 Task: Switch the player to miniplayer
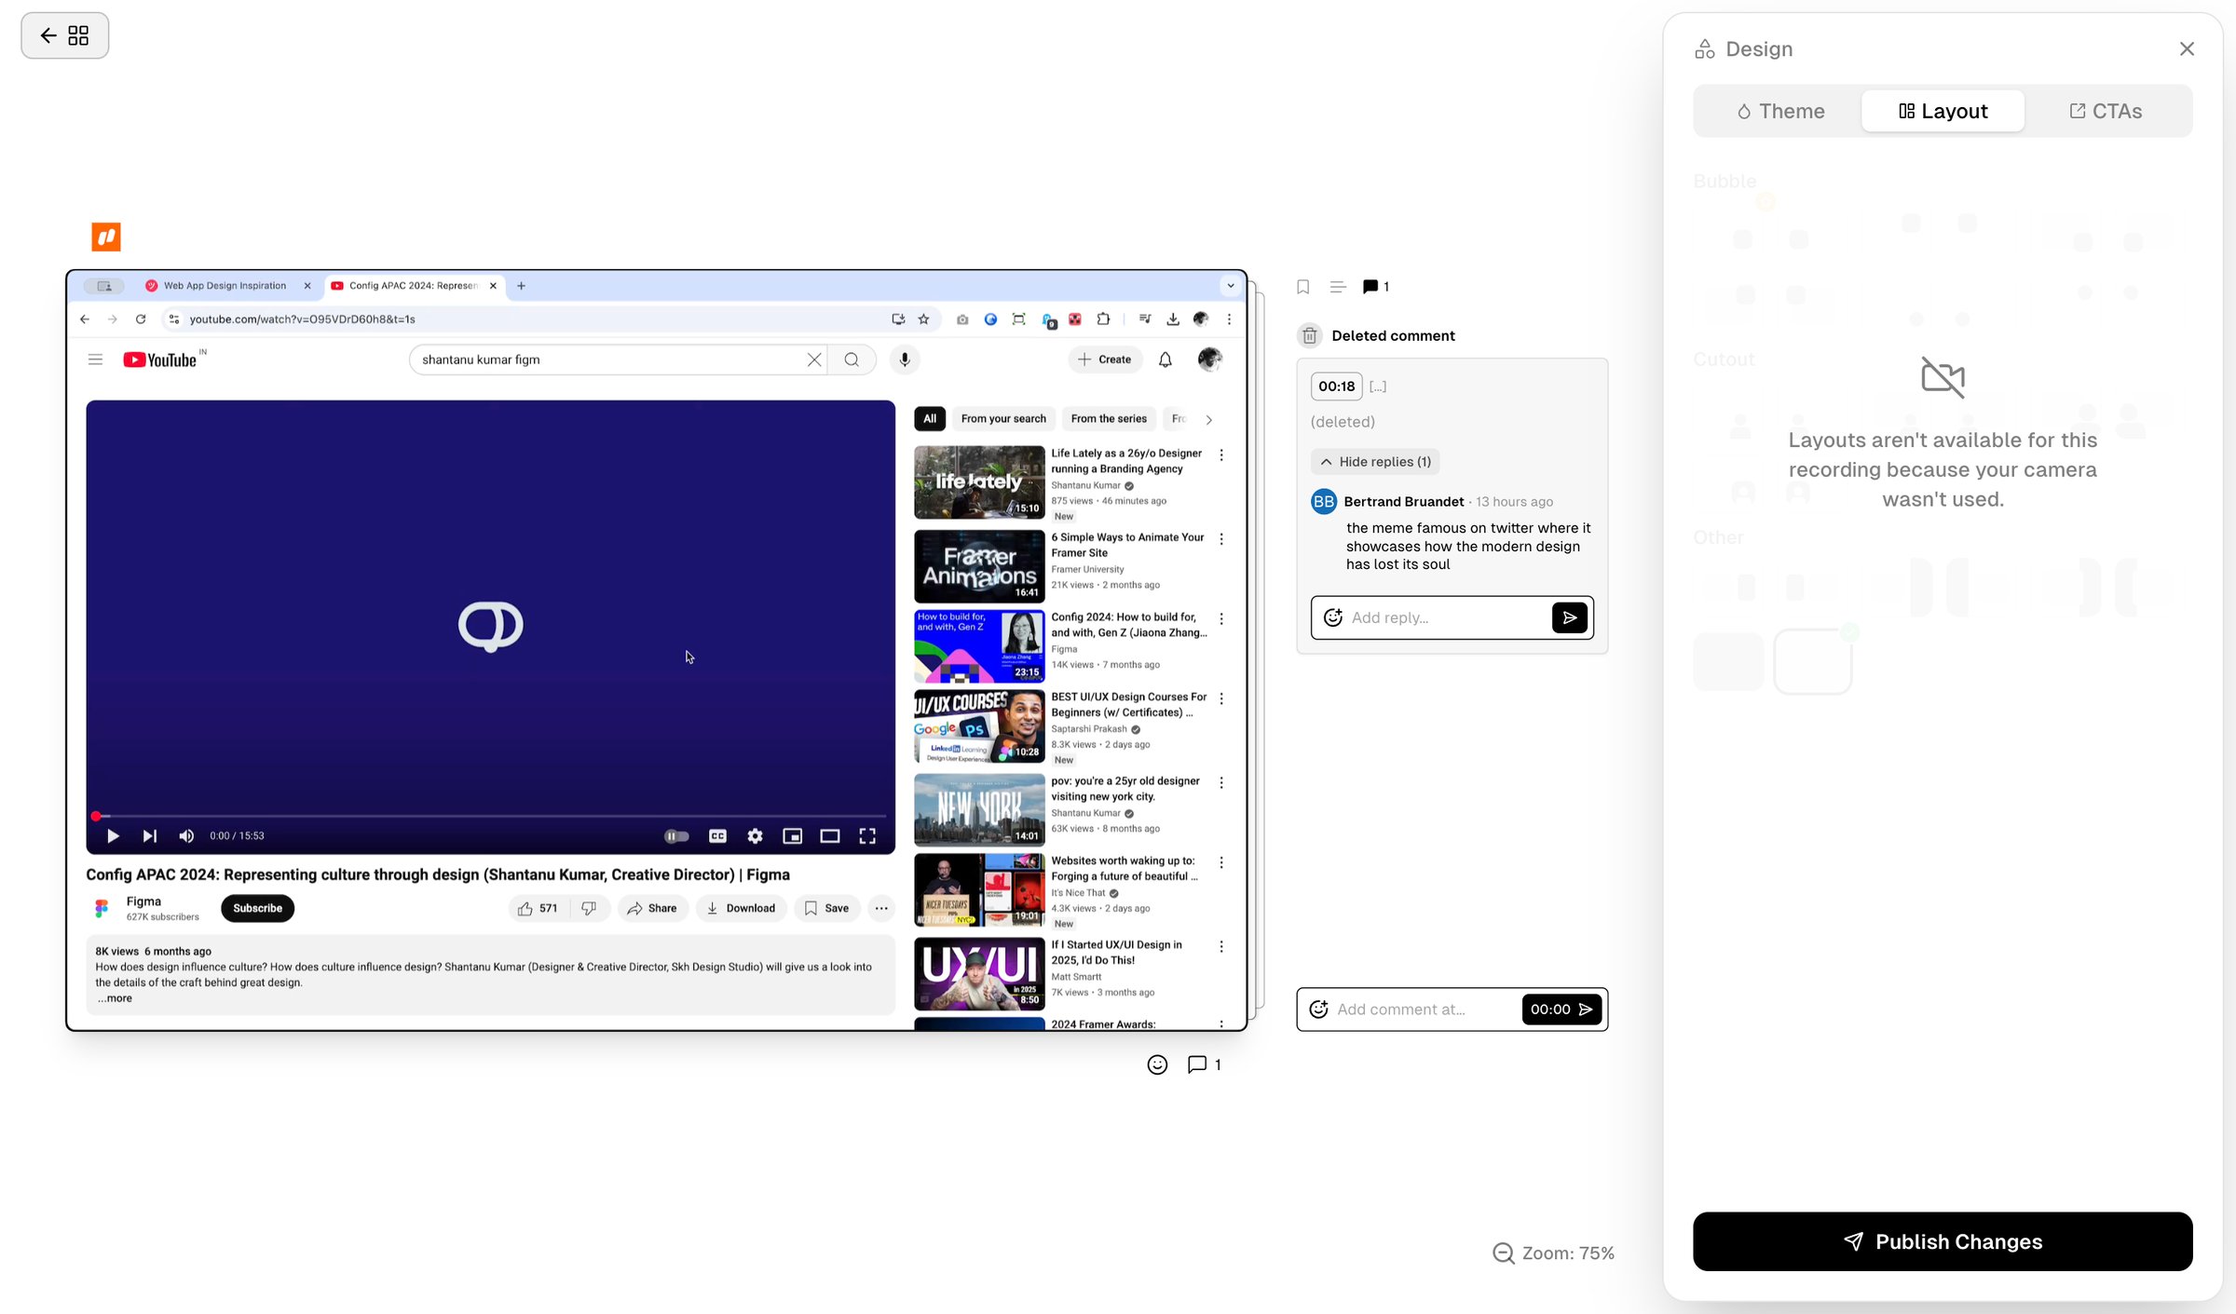(792, 836)
